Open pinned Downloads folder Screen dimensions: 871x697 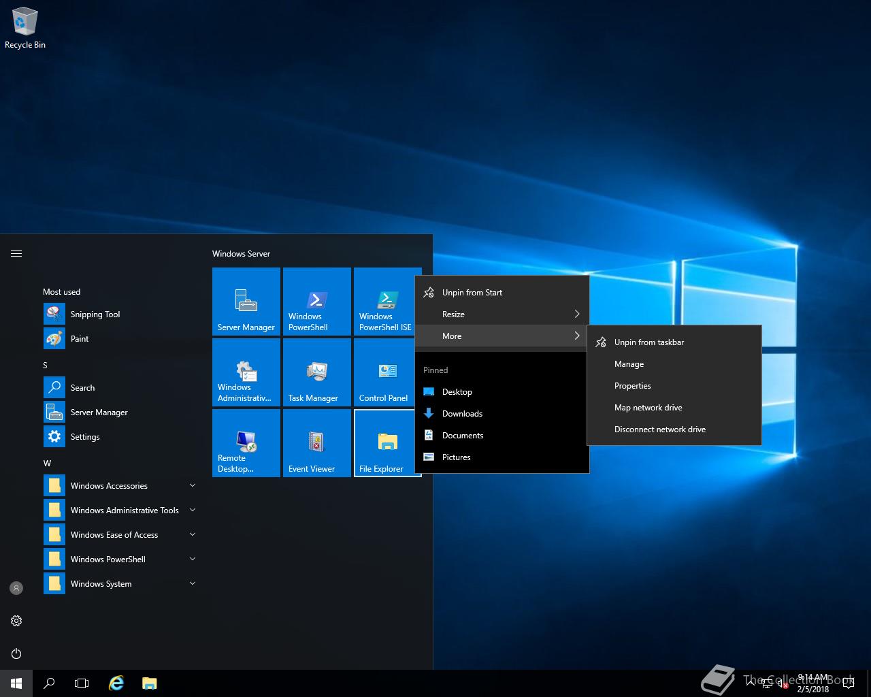click(502, 414)
